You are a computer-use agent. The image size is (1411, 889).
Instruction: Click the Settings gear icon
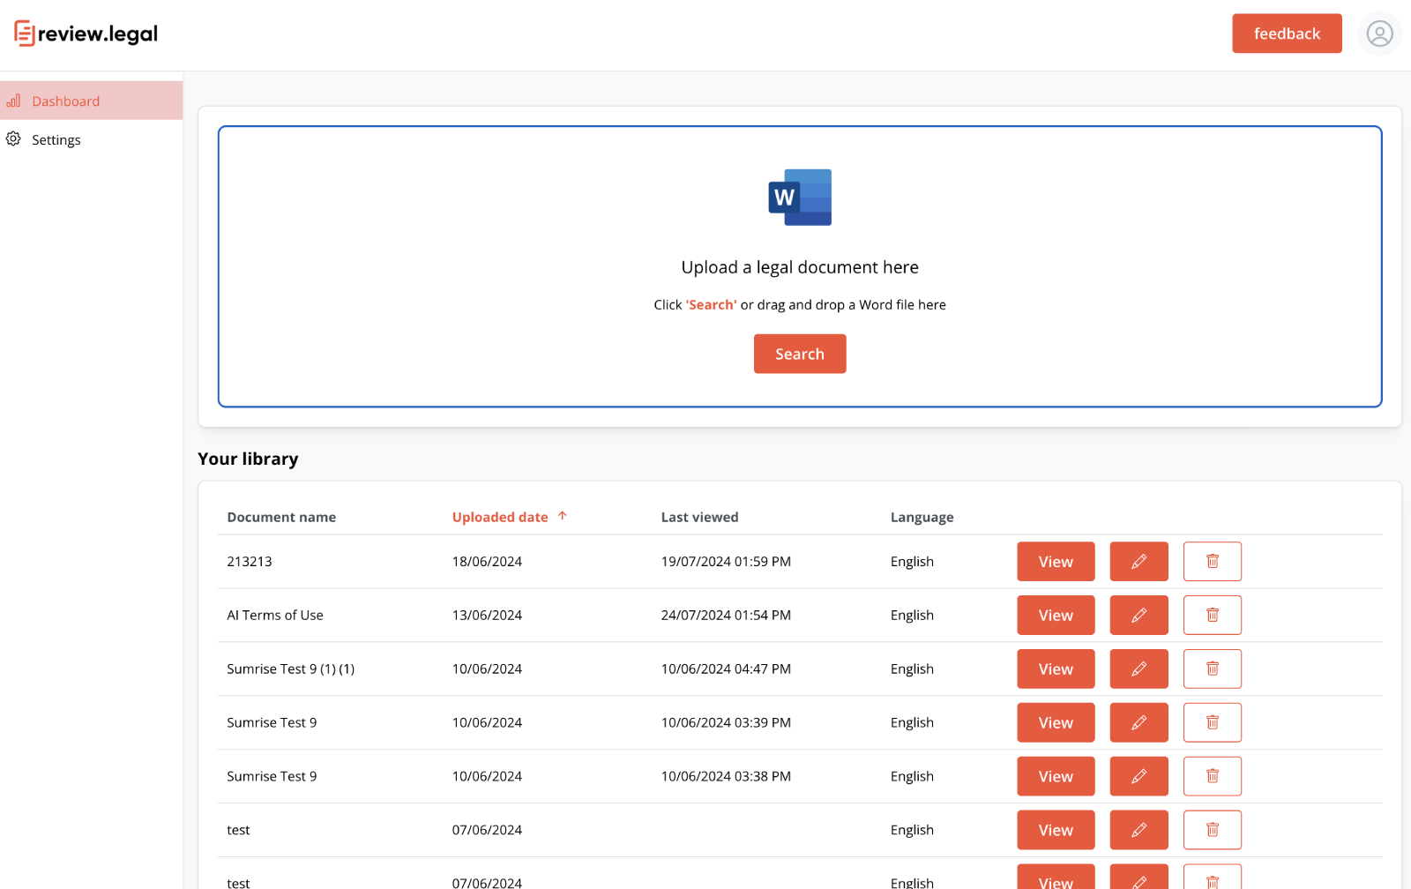(x=13, y=138)
